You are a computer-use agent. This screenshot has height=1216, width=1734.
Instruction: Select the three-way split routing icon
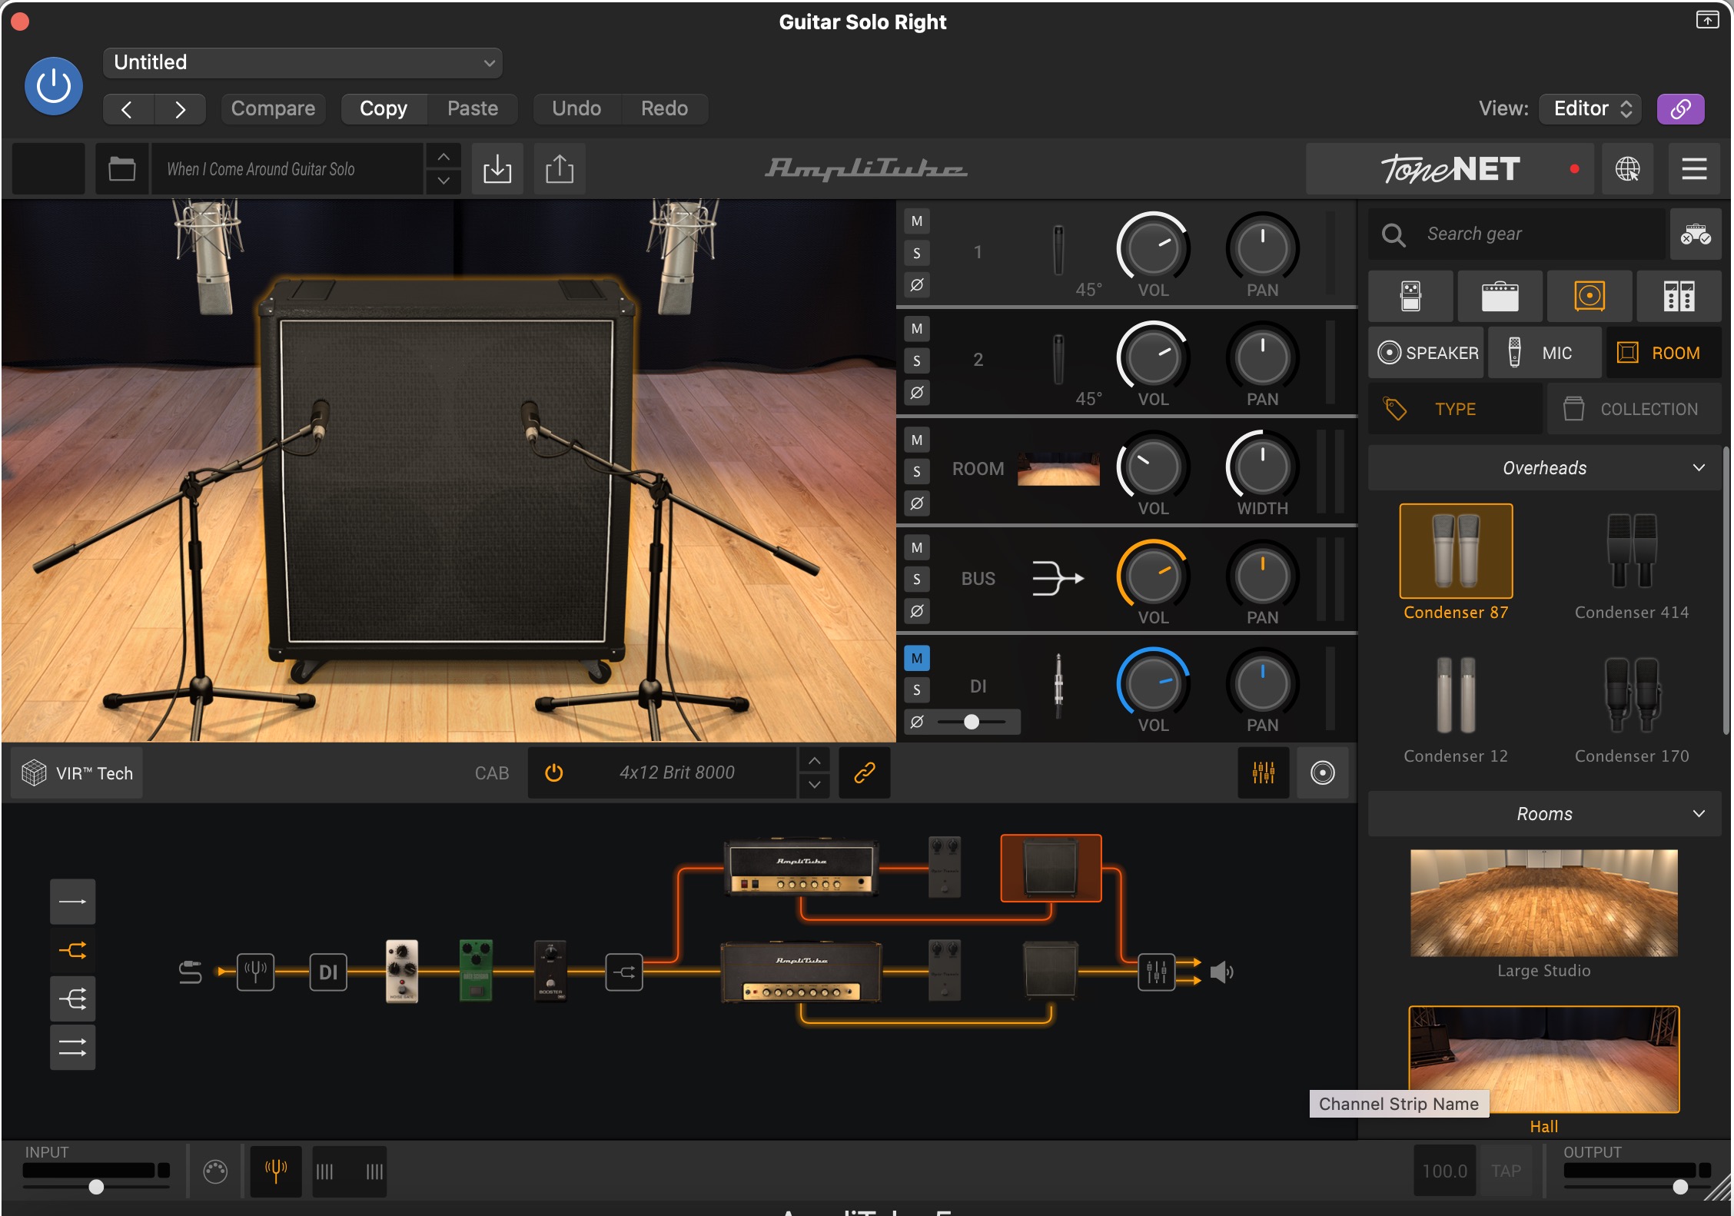(x=73, y=998)
